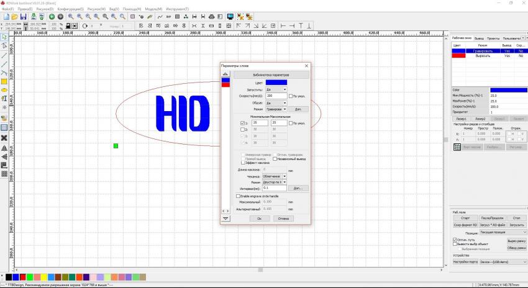Toggle the default speed 'По умол.' checkbox
528x288 pixels.
click(291, 96)
